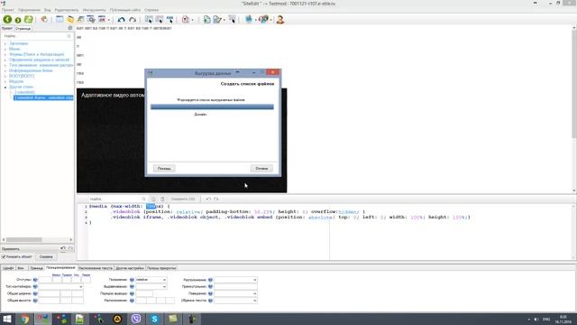Click the green forward arrow toolbar icon
Viewport: 577px width, 325px height.
18,20
